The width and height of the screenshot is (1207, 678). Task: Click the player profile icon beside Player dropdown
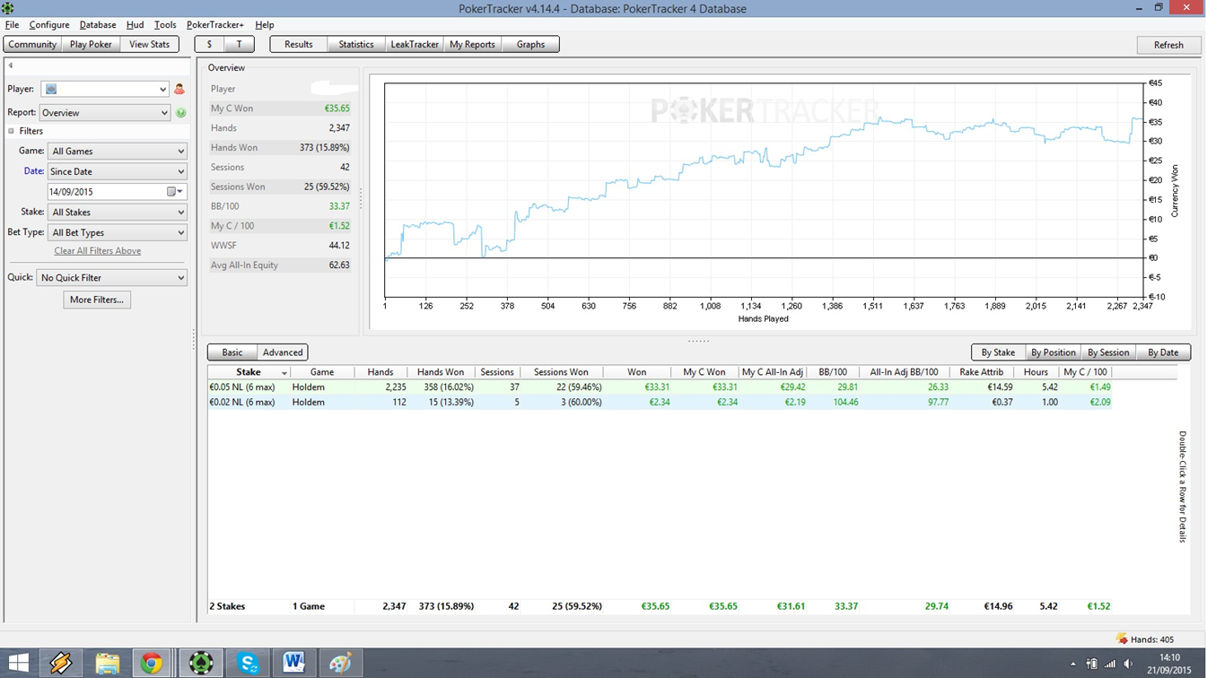tap(179, 89)
